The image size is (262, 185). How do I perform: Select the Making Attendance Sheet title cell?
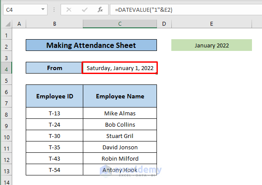click(x=91, y=45)
